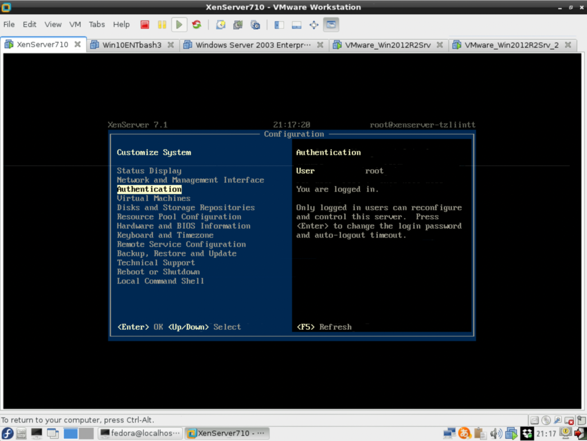Click the highlighted 'Authentication' entry

click(x=150, y=189)
